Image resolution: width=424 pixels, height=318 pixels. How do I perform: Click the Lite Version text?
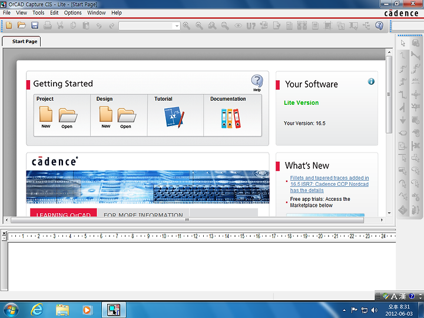point(302,102)
